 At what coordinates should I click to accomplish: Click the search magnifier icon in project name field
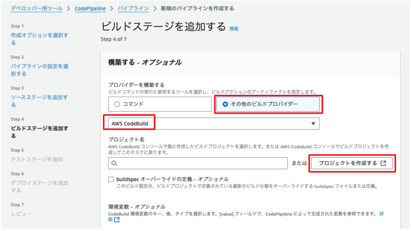click(x=114, y=163)
